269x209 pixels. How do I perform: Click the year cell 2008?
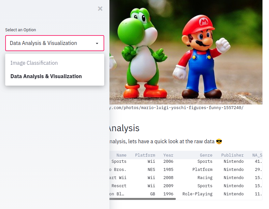(168, 178)
